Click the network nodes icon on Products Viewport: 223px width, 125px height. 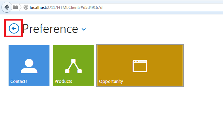[x=73, y=66]
